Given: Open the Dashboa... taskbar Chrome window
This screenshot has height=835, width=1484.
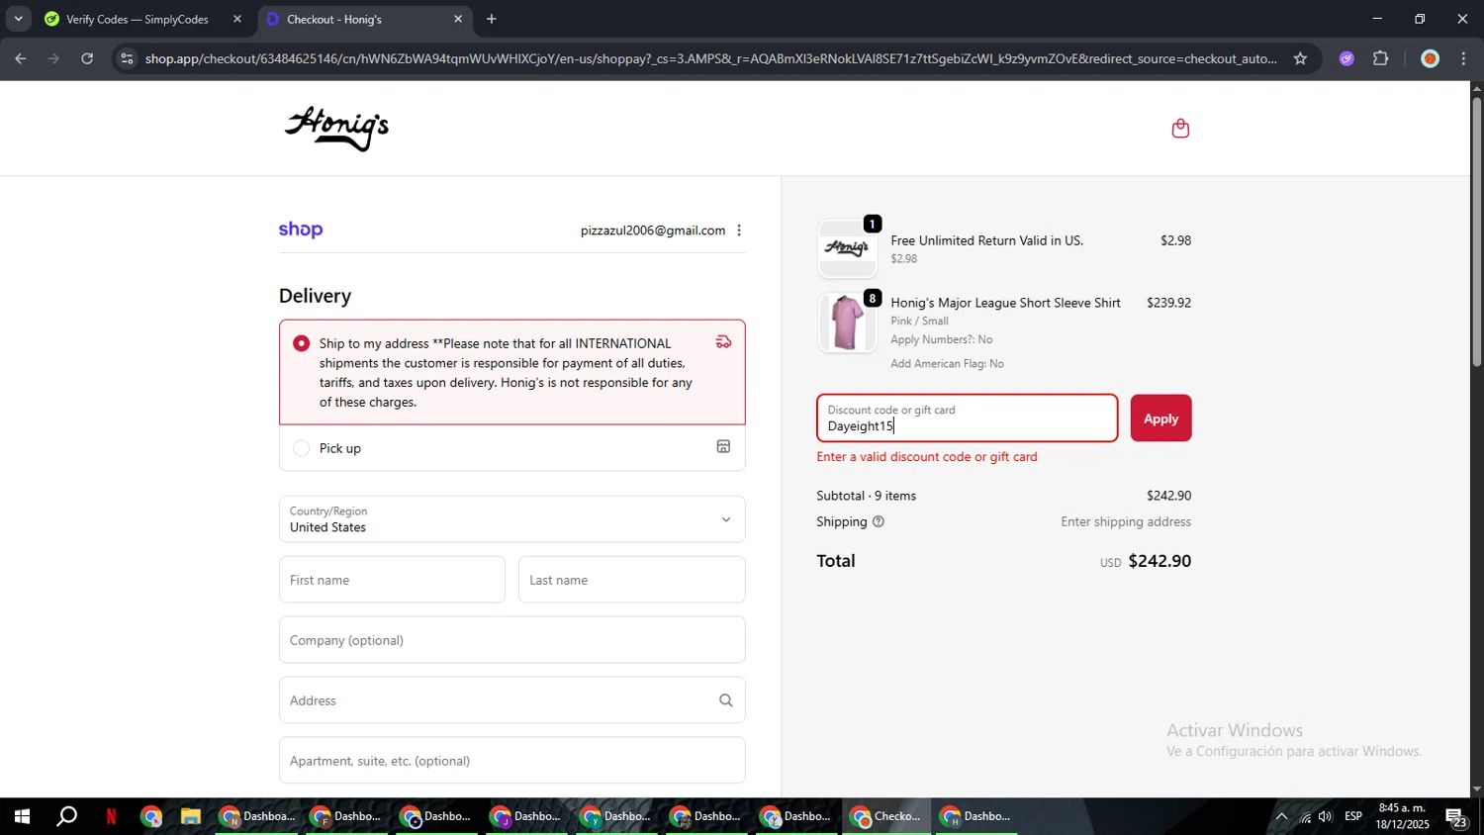Looking at the screenshot, I should [256, 816].
